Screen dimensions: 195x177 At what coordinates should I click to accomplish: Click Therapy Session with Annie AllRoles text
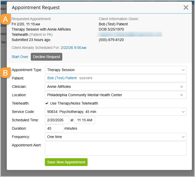click(x=41, y=29)
